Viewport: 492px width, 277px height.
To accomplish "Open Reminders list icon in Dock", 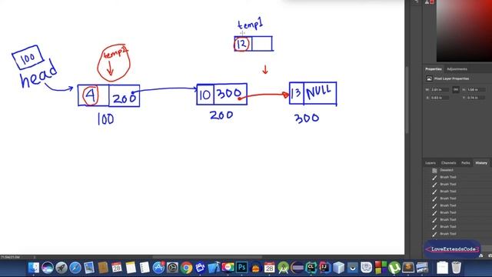I will coord(145,268).
